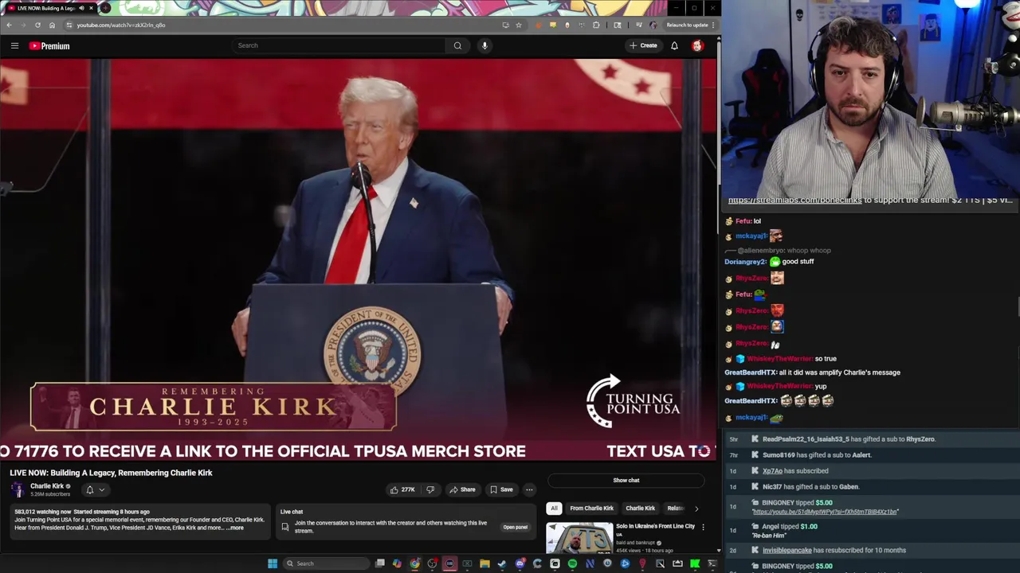Viewport: 1020px width, 573px height.
Task: Open the streamlabs.com link in stream overlay
Action: click(x=794, y=201)
